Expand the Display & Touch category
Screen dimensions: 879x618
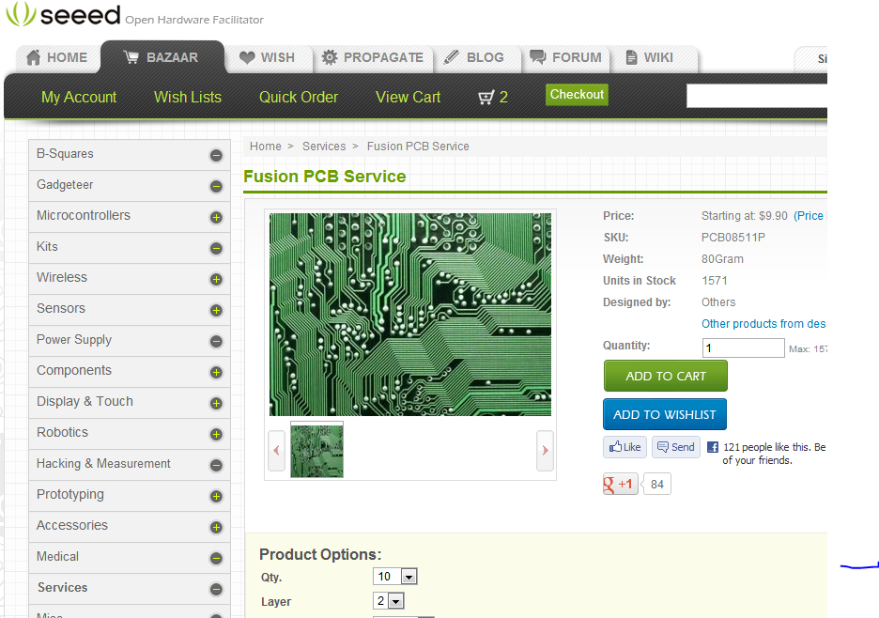tap(216, 403)
